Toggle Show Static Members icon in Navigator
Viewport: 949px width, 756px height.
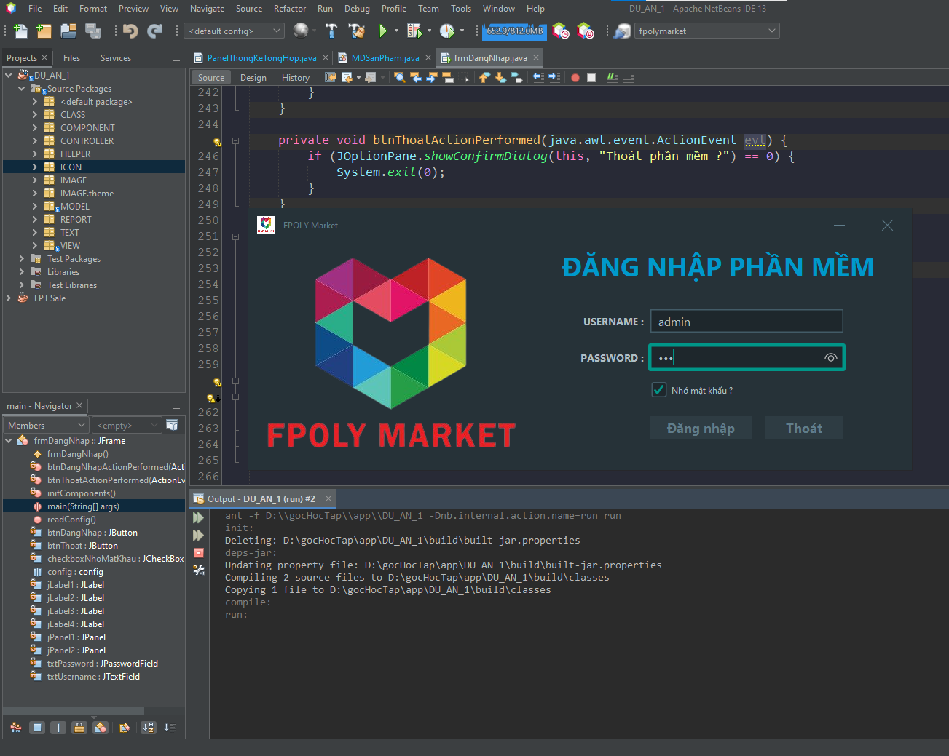point(58,727)
